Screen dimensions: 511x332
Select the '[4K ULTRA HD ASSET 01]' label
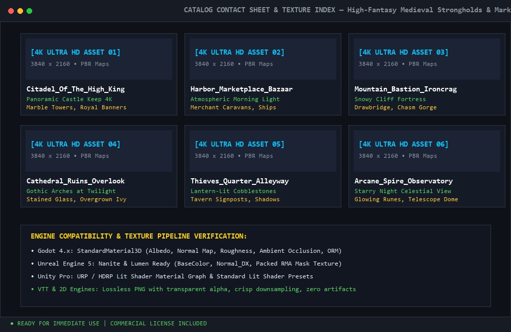[x=76, y=52]
